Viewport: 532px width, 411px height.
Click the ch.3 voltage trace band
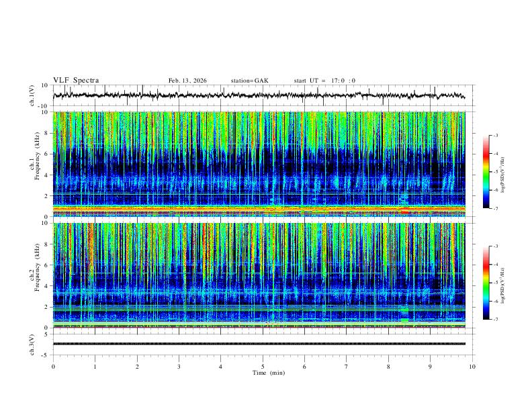(259, 344)
